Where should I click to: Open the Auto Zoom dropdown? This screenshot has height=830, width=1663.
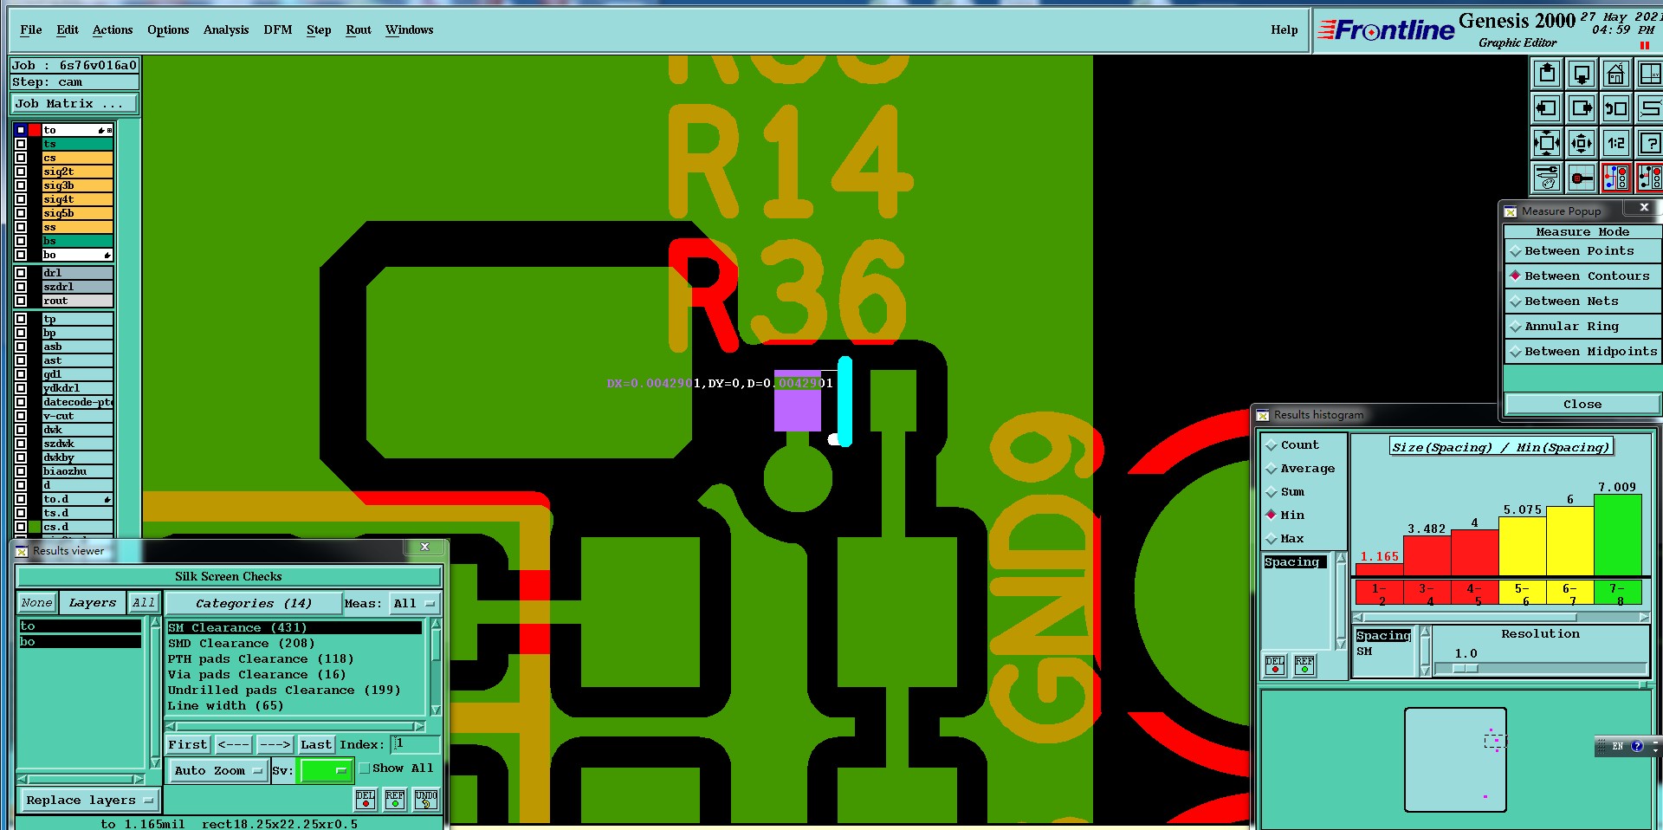(x=217, y=771)
